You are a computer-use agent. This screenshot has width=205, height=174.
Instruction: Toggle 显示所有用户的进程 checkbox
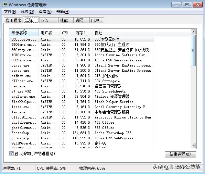coord(11,154)
